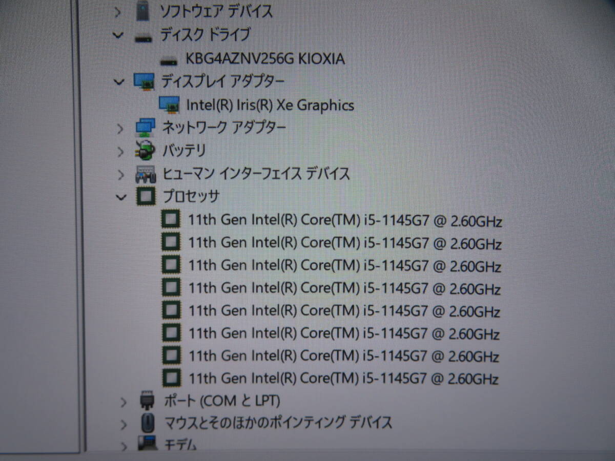The height and width of the screenshot is (461, 615).
Task: Click the ネットワーク アダプター category icon
Action: [x=145, y=128]
